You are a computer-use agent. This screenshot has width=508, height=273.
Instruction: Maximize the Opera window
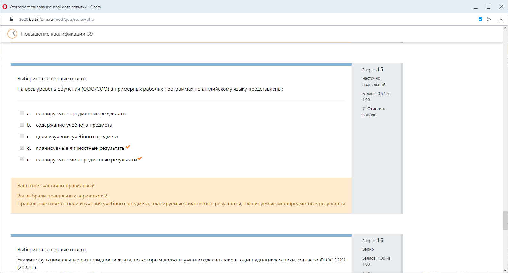[x=488, y=7]
